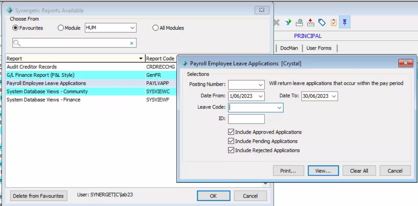Close the Synergetic Reports Available window

pyautogui.click(x=262, y=10)
